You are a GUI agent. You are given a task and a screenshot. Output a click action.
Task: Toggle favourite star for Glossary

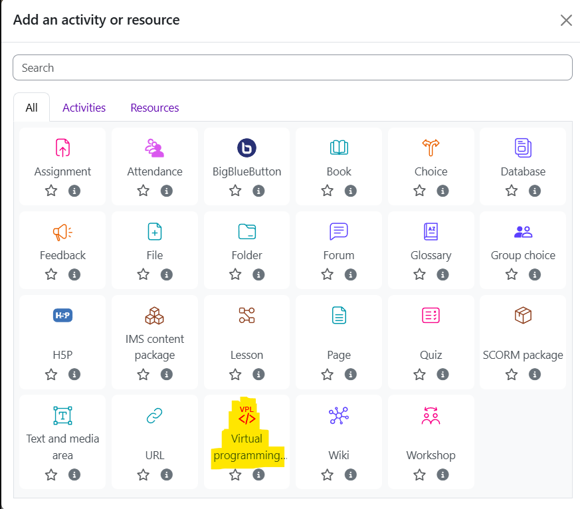click(419, 274)
